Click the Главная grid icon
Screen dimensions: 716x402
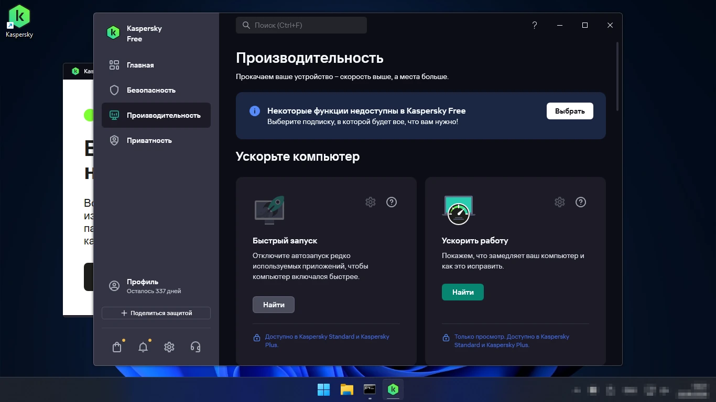point(114,65)
